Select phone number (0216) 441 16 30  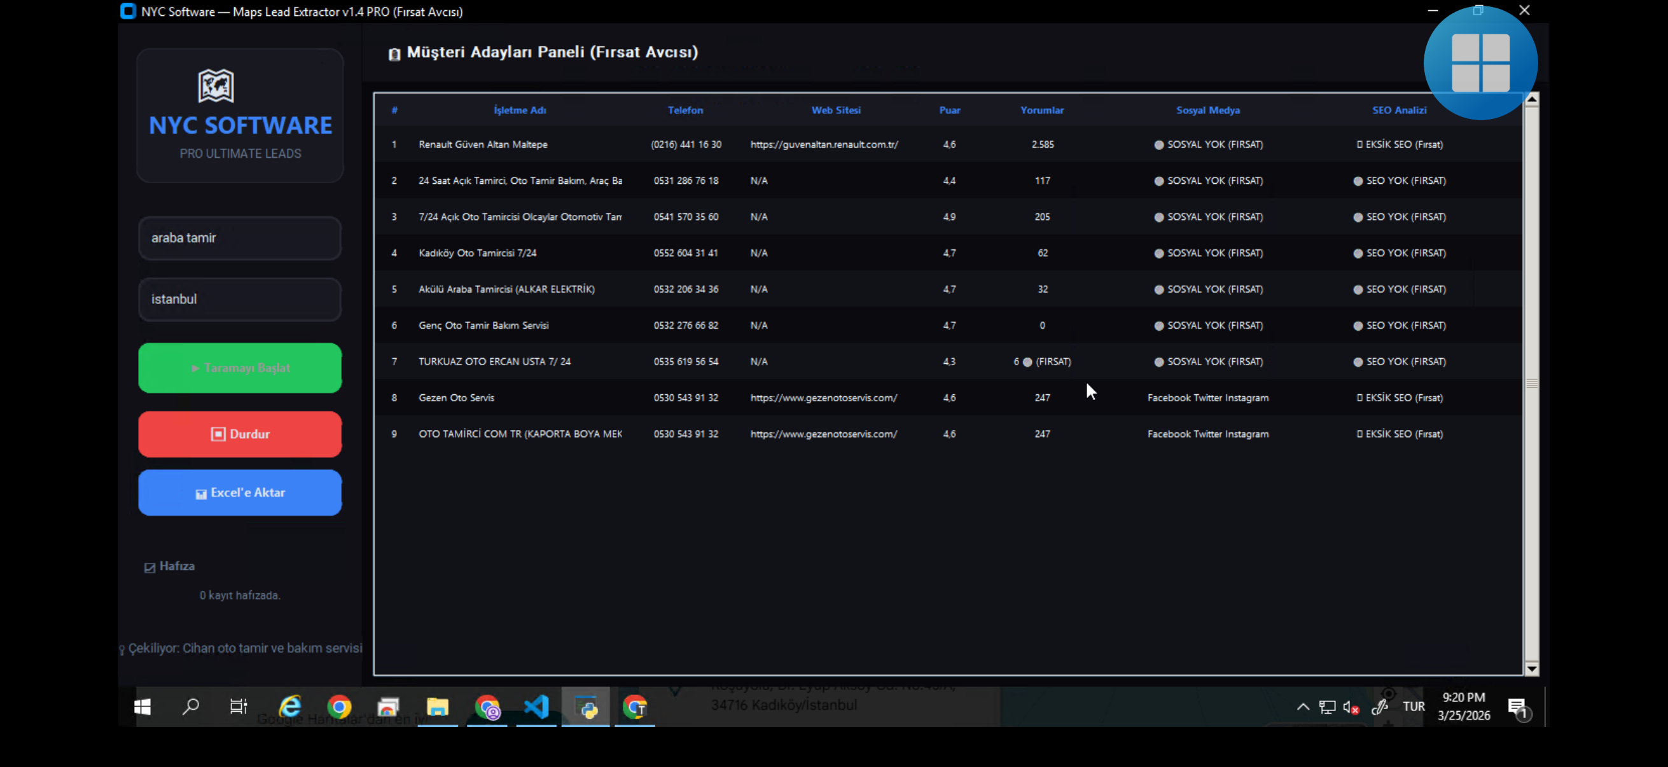pyautogui.click(x=686, y=144)
